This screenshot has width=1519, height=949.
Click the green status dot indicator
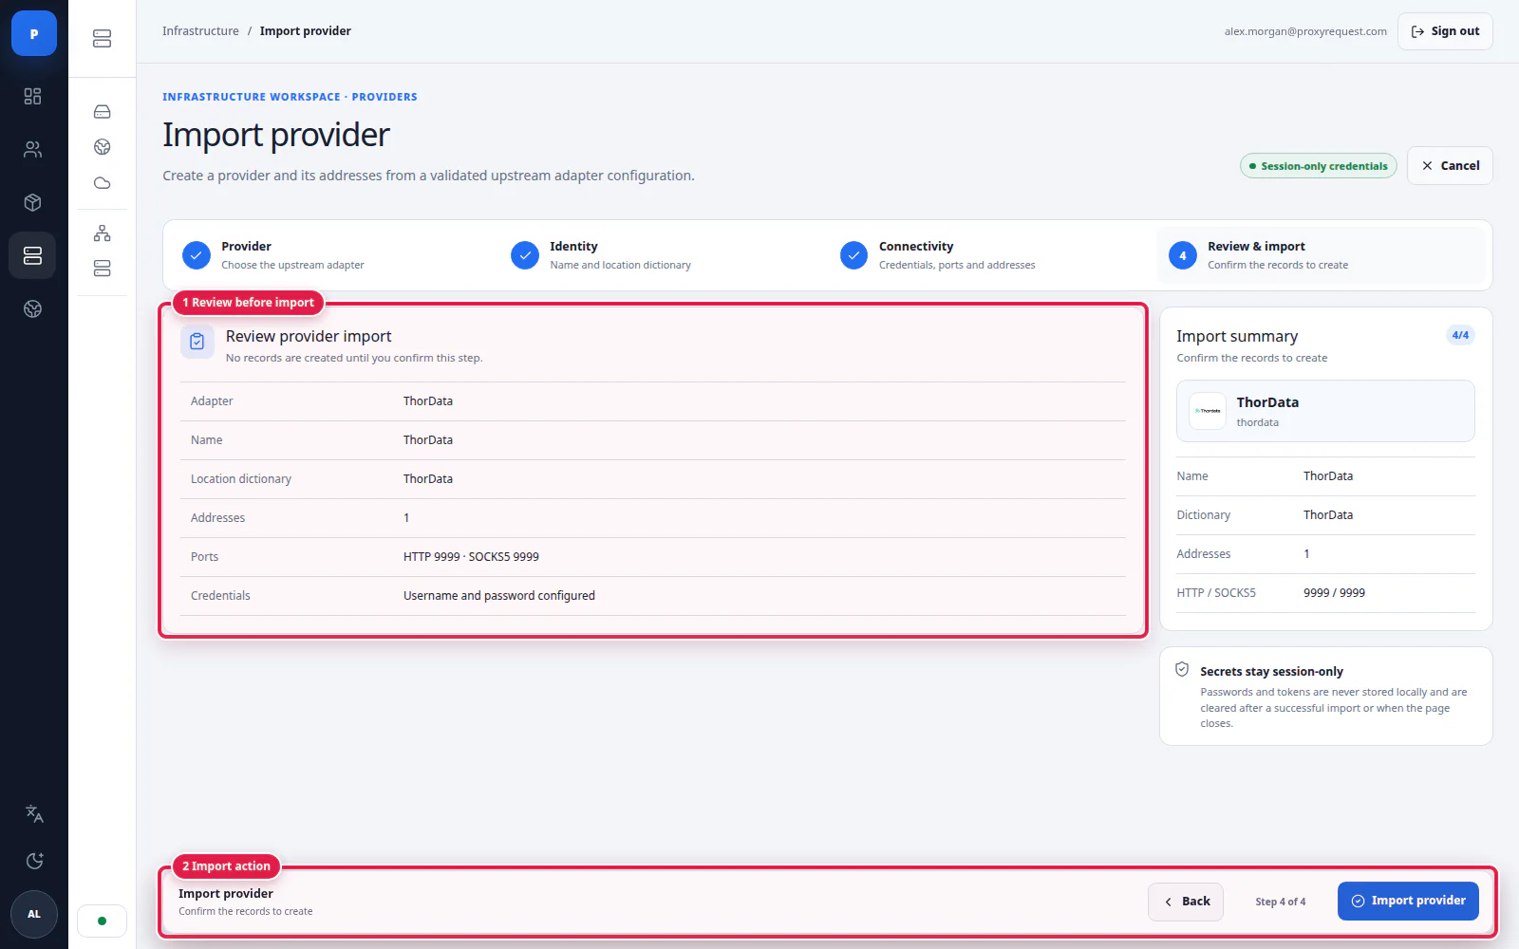tap(103, 921)
